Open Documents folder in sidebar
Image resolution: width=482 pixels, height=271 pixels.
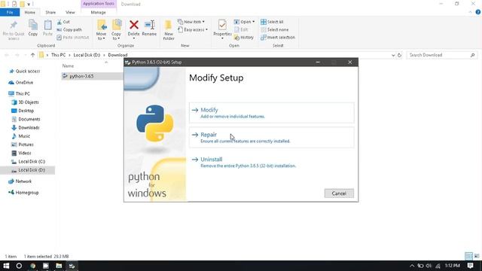pyautogui.click(x=29, y=119)
